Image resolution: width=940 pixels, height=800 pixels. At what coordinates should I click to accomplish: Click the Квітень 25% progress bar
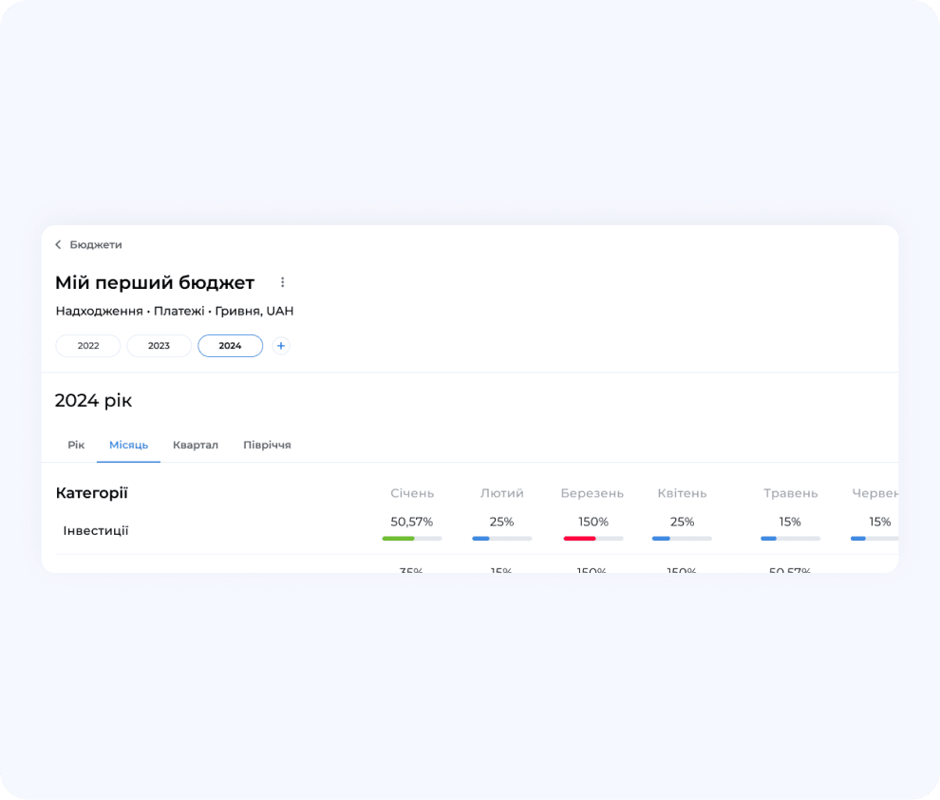point(682,539)
